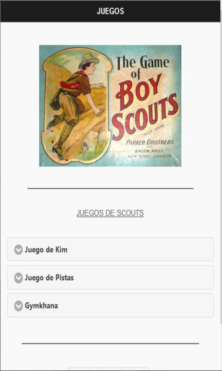Click the vertical scrollbar on right edge
This screenshot has width=222, height=371.
click(221, 173)
